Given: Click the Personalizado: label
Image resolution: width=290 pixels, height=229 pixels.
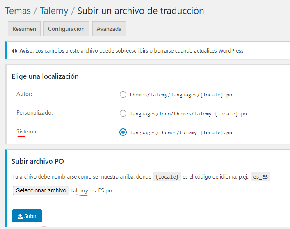Looking at the screenshot, I should (x=34, y=112).
